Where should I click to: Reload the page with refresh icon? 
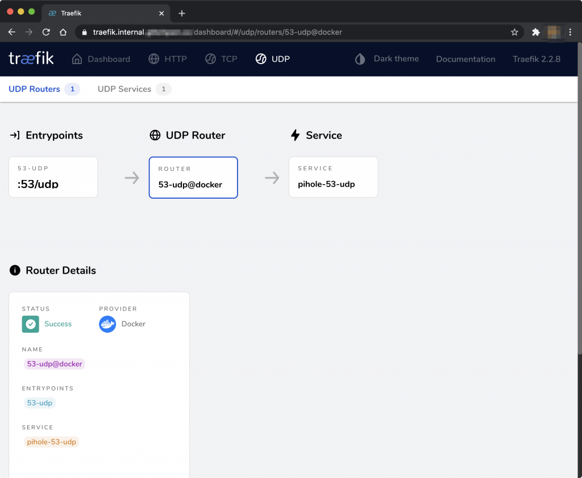pyautogui.click(x=46, y=32)
